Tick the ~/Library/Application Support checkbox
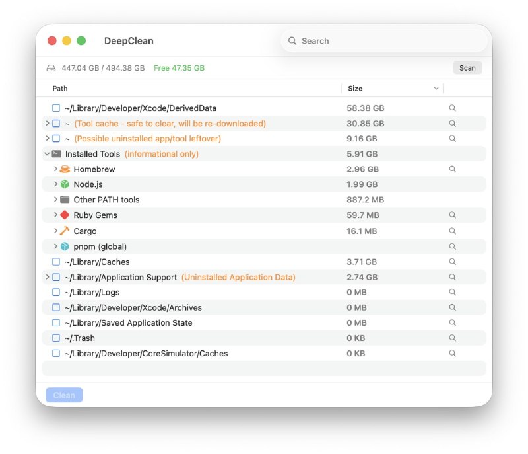 [56, 277]
